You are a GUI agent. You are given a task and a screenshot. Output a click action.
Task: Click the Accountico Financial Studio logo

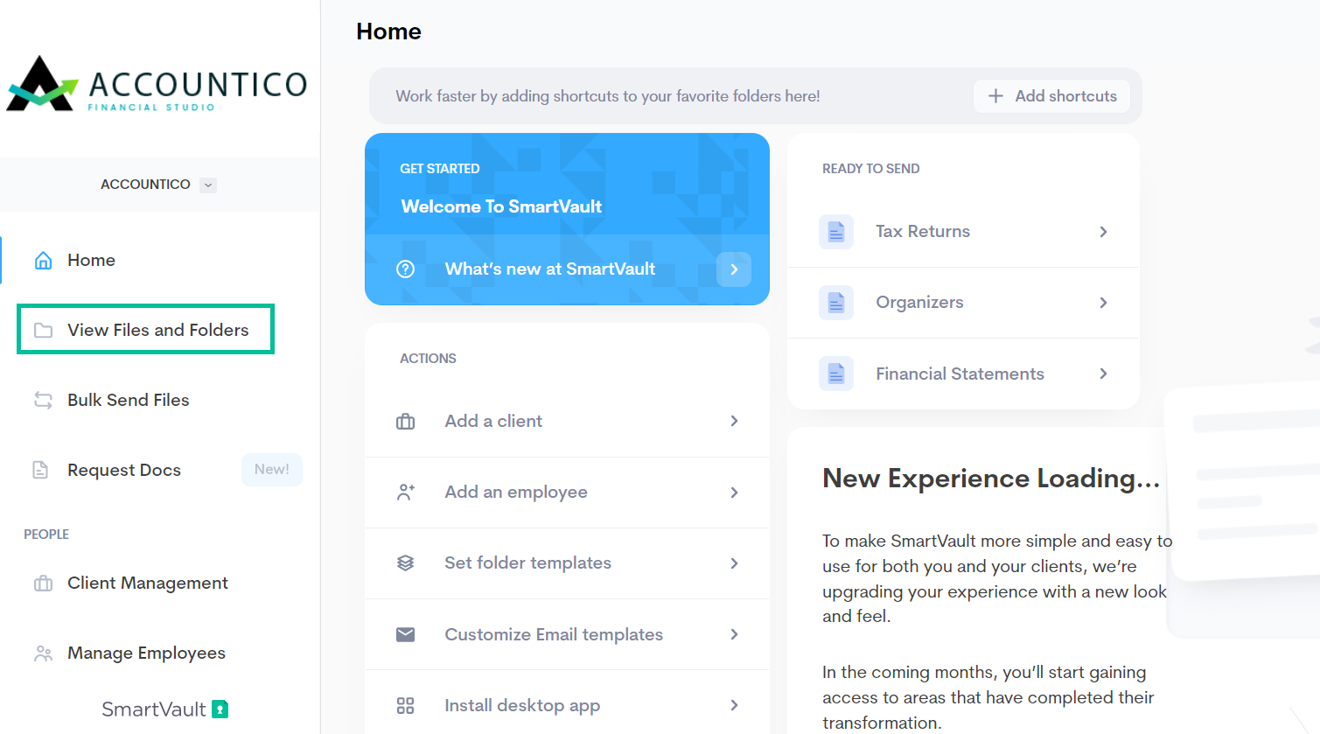[x=157, y=85]
